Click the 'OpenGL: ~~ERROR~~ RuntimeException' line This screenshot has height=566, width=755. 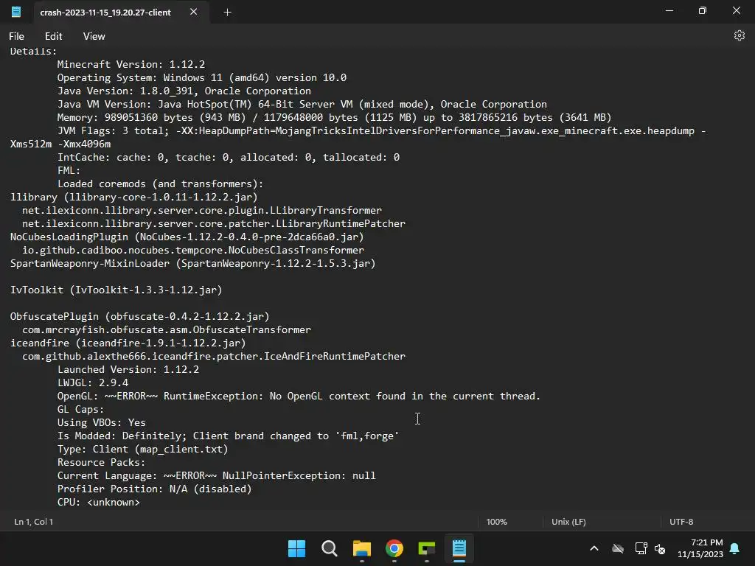299,396
